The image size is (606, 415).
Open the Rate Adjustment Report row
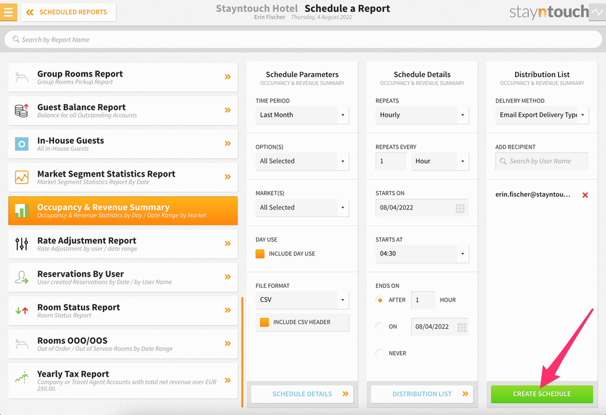123,244
